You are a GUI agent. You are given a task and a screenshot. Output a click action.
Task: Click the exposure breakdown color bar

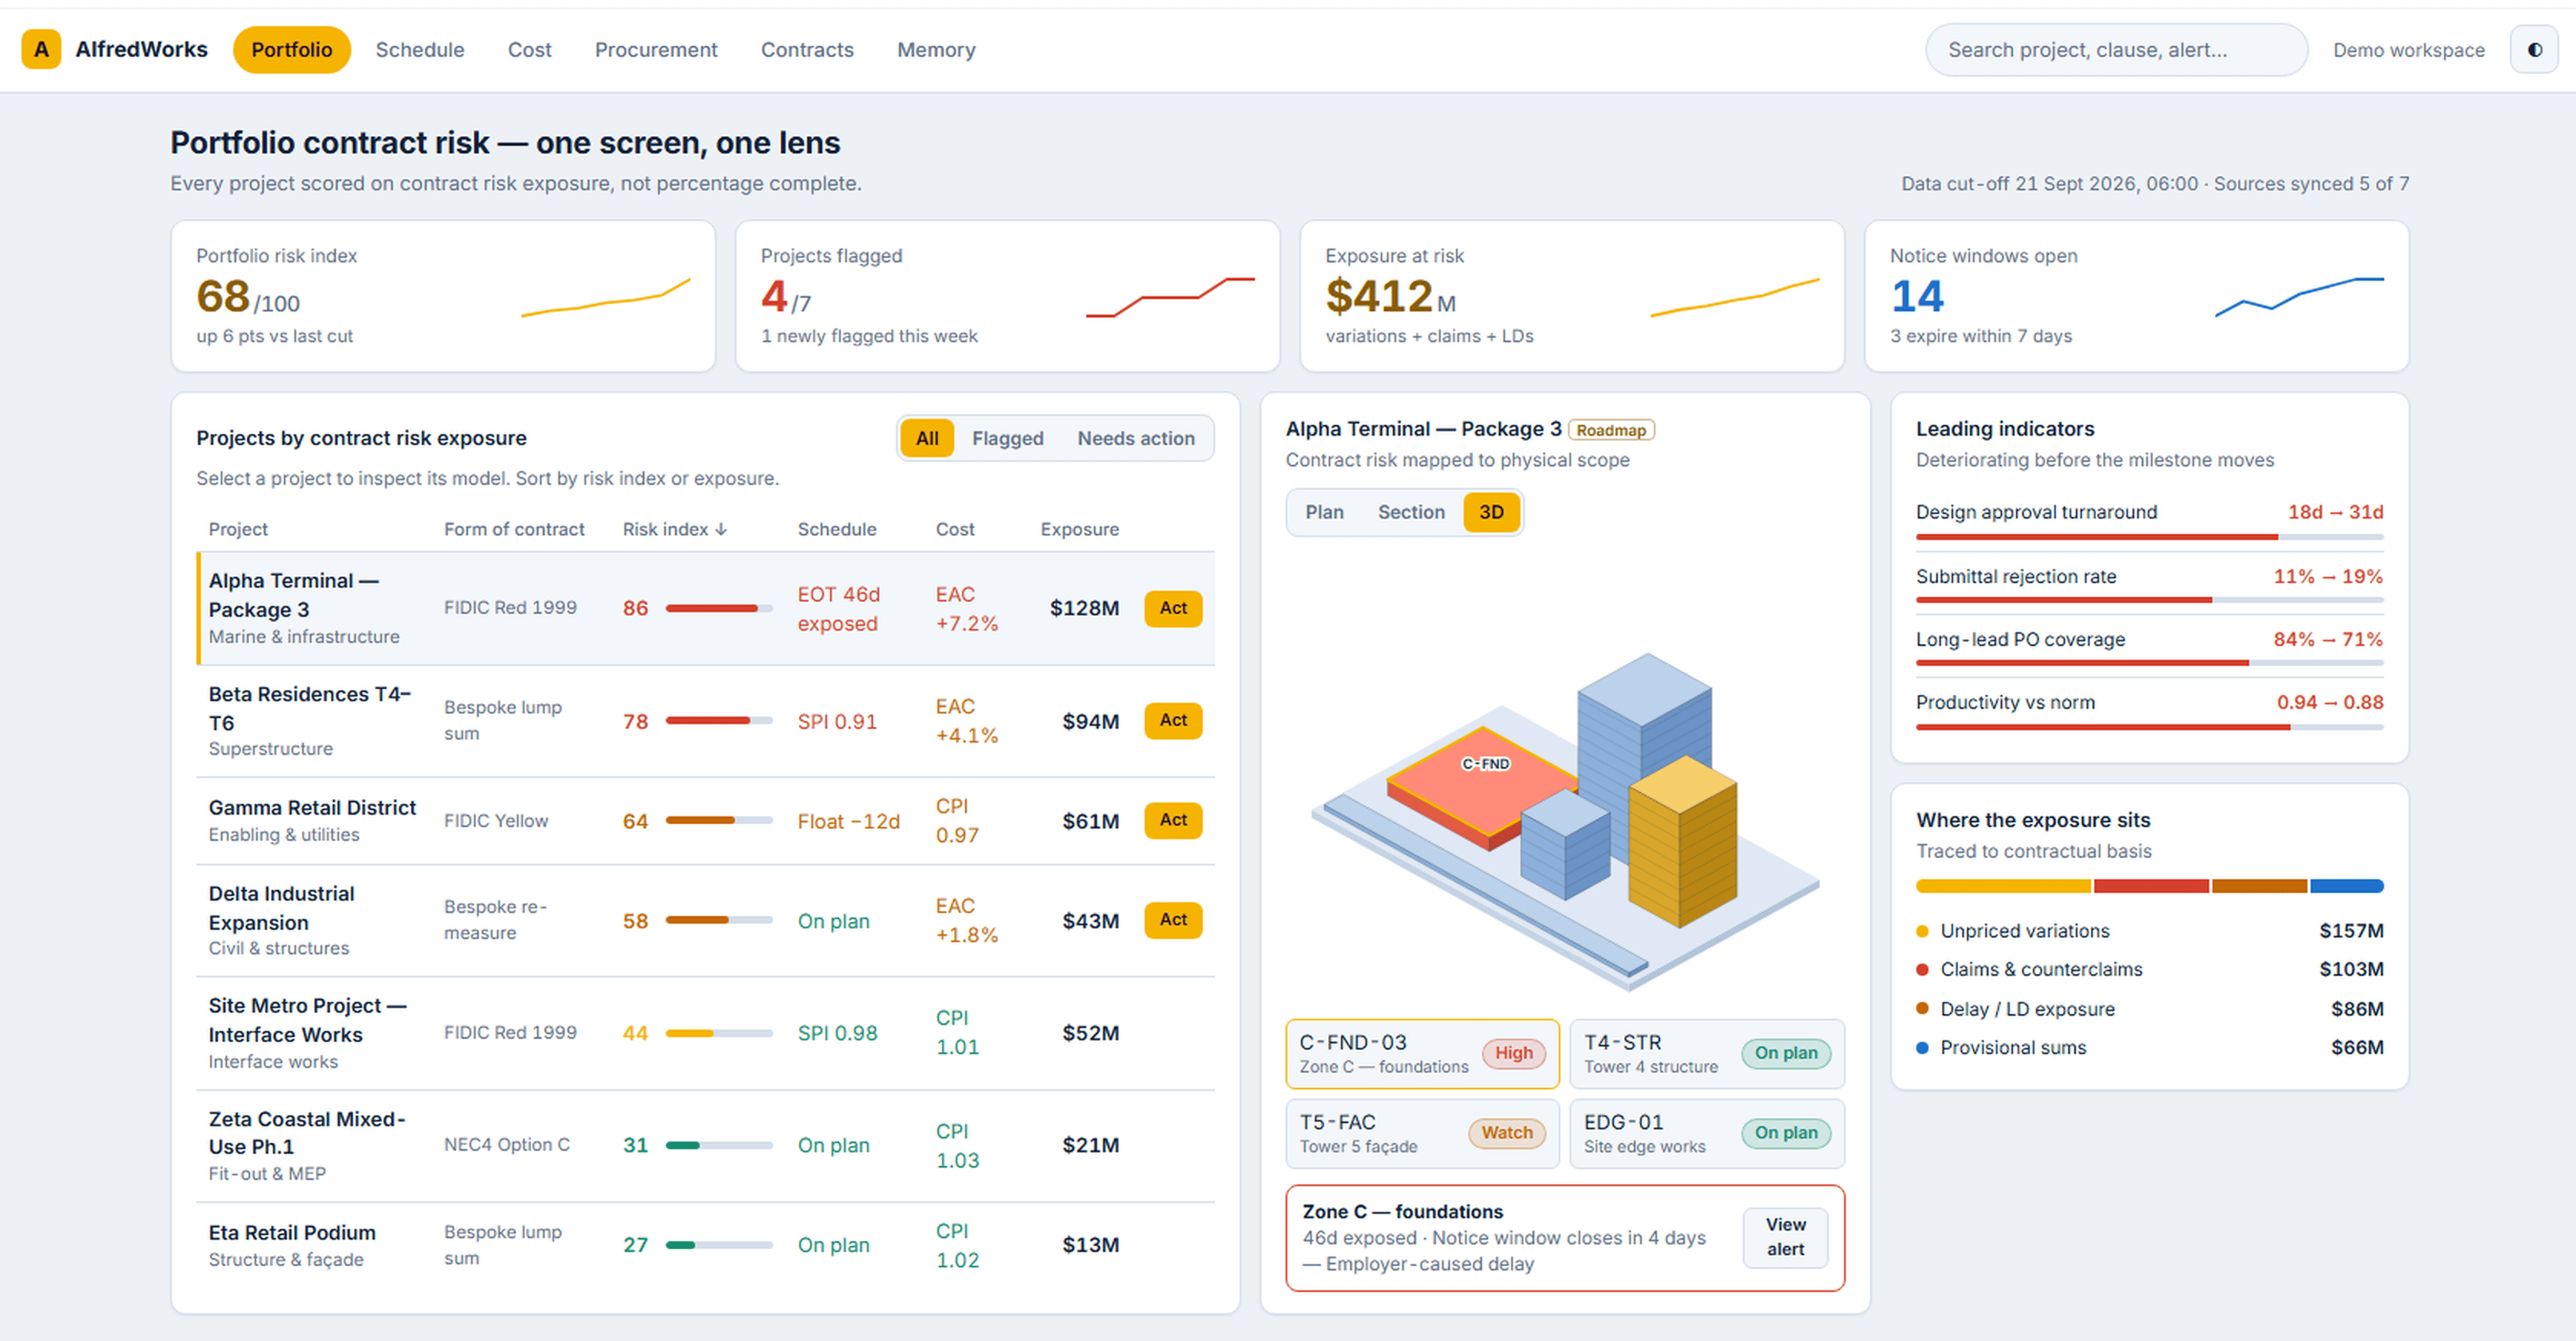2149,886
